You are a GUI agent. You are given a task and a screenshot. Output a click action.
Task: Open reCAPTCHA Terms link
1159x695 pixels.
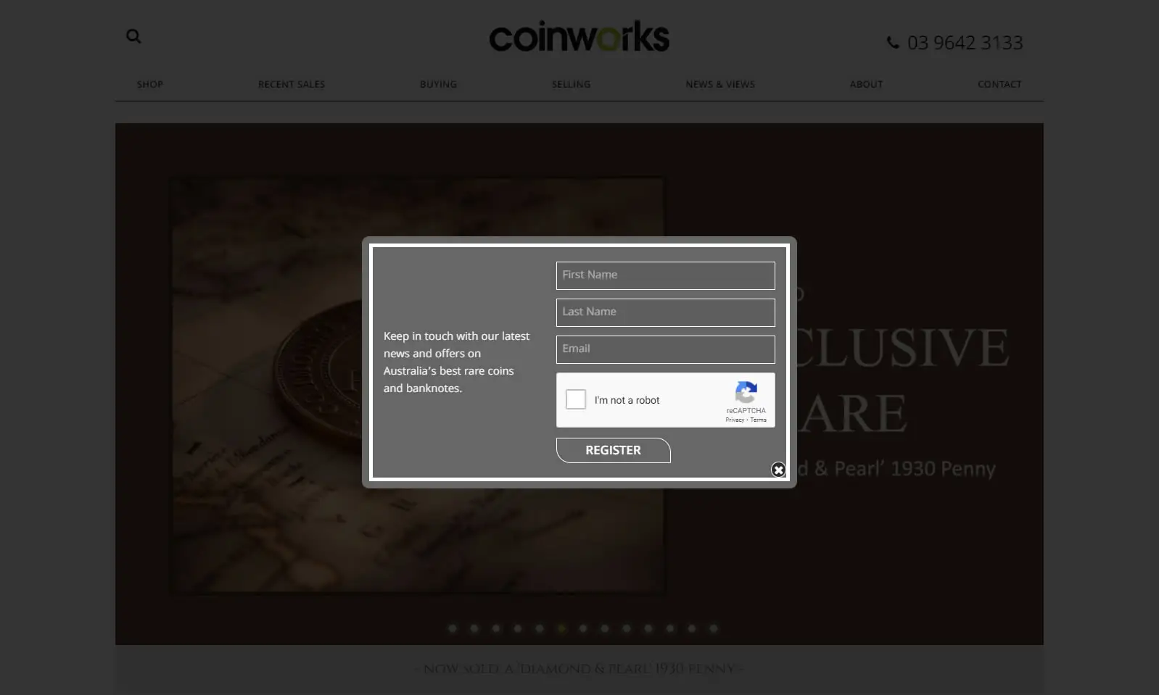point(759,420)
